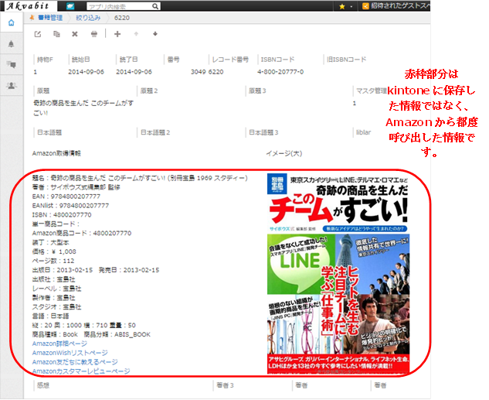
Task: Open the people icon in sidebar
Action: pos(12,86)
